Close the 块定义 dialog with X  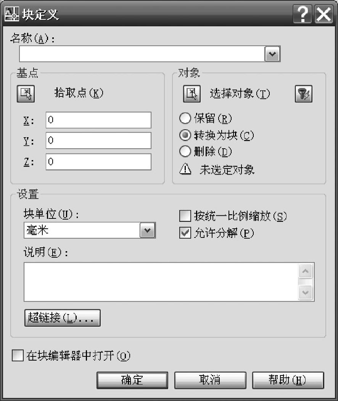click(x=324, y=15)
